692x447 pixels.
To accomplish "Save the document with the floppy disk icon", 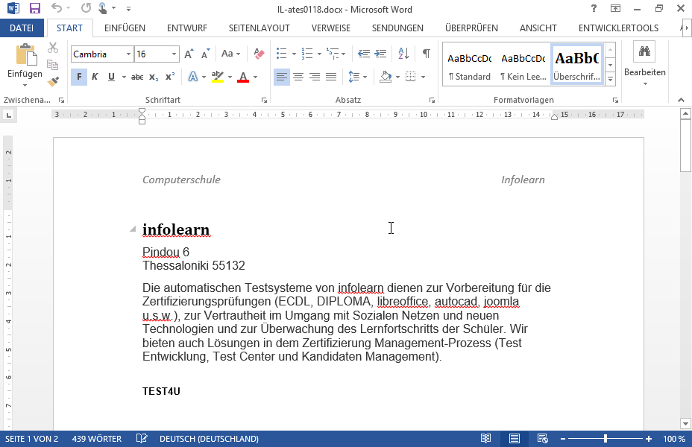I will pyautogui.click(x=34, y=8).
